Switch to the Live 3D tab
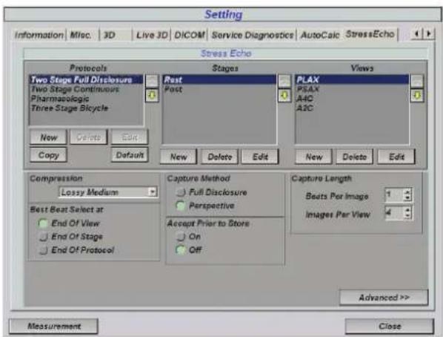The height and width of the screenshot is (337, 443). click(x=152, y=35)
